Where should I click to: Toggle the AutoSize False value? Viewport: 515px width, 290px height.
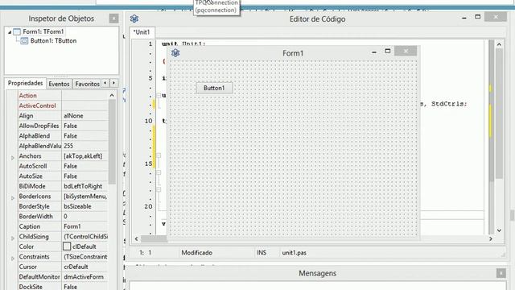tap(85, 176)
